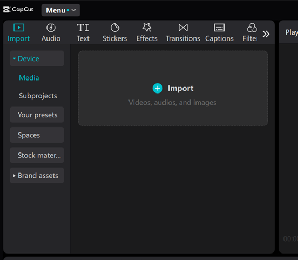The image size is (298, 260).
Task: Open Your presets
Action: [x=37, y=115]
